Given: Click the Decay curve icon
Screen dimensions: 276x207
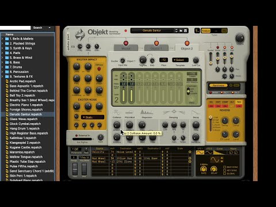Looking at the screenshot, I should (x=195, y=112).
